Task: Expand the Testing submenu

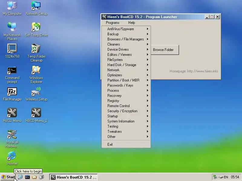Action: click(126, 126)
